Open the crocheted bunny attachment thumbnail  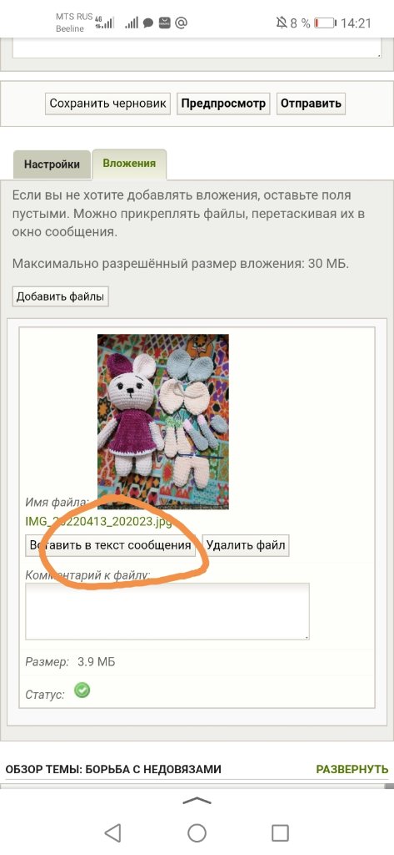[x=162, y=422]
